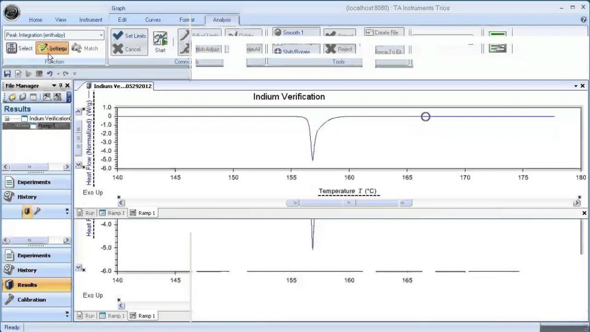Switch to the Curves ribbon tab

click(x=153, y=19)
